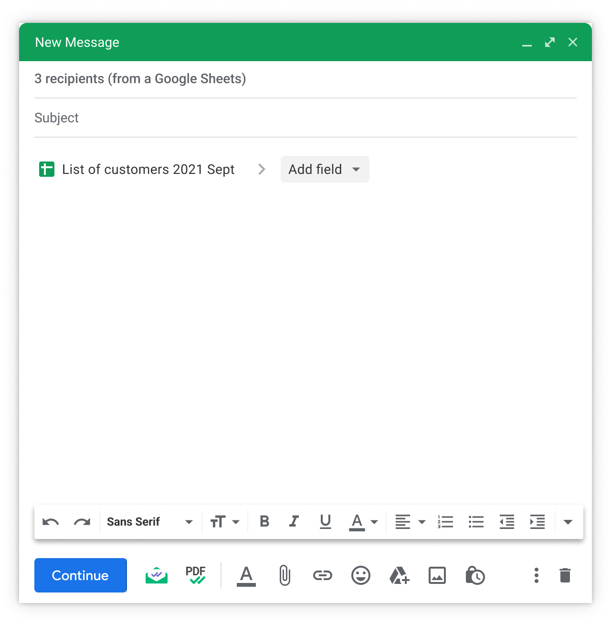Toggle confidential mode lock-clock icon
Screen dimensions: 611x625
475,575
